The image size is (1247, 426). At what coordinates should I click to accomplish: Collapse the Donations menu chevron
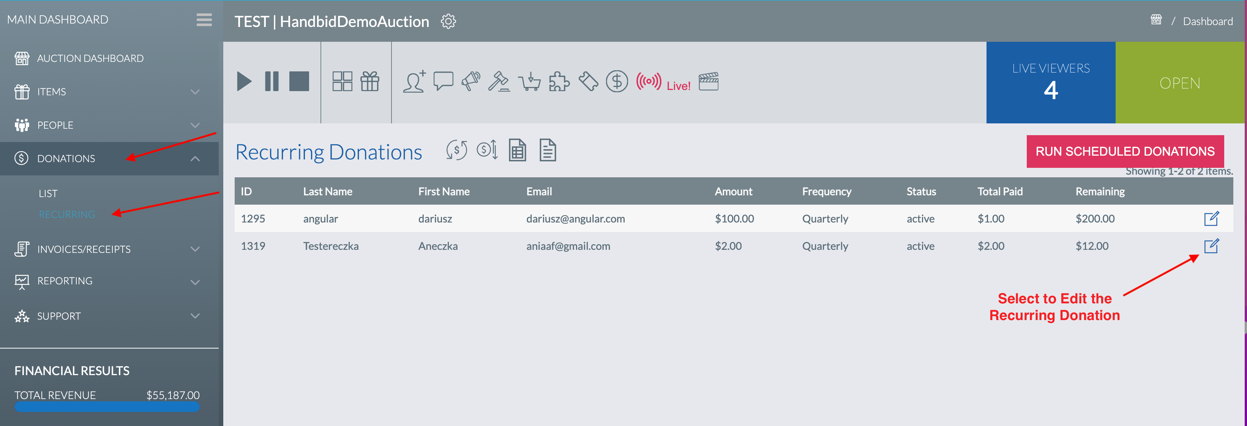click(x=195, y=158)
